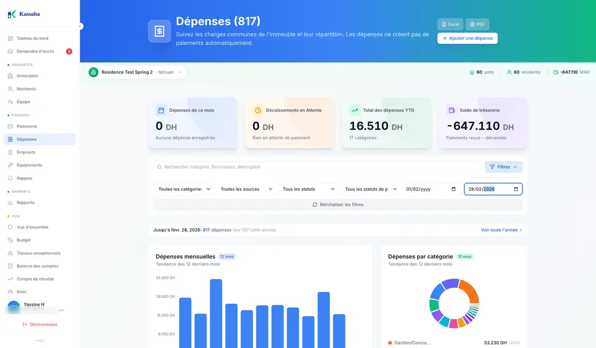This screenshot has height=348, width=596.
Task: Click Voir toute l'année link
Action: click(x=502, y=230)
